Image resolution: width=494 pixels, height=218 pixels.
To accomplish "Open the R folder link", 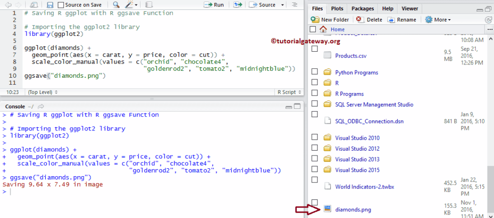I will coord(337,83).
